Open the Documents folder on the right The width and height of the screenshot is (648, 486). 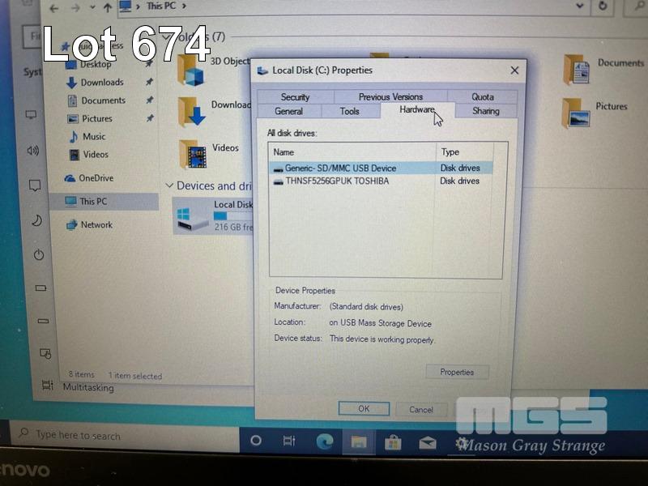577,69
